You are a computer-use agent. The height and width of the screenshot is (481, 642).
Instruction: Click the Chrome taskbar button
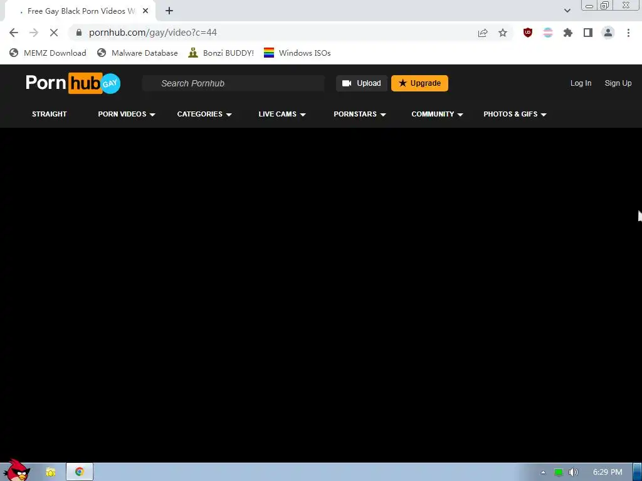[x=80, y=472]
